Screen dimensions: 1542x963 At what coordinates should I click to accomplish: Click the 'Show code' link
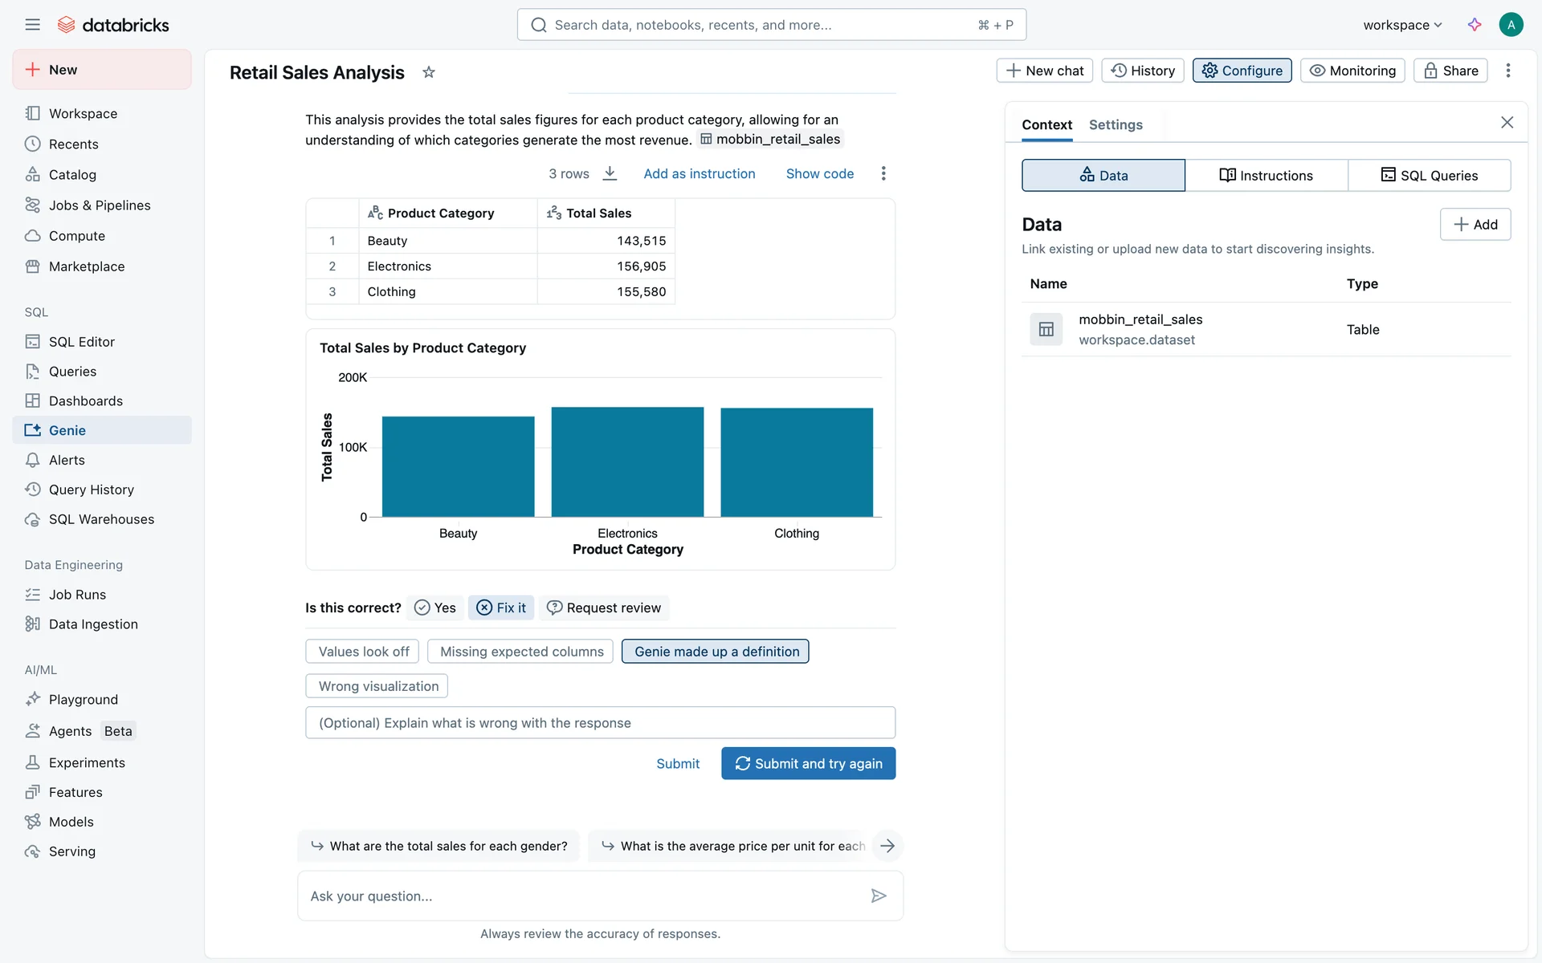pyautogui.click(x=819, y=173)
